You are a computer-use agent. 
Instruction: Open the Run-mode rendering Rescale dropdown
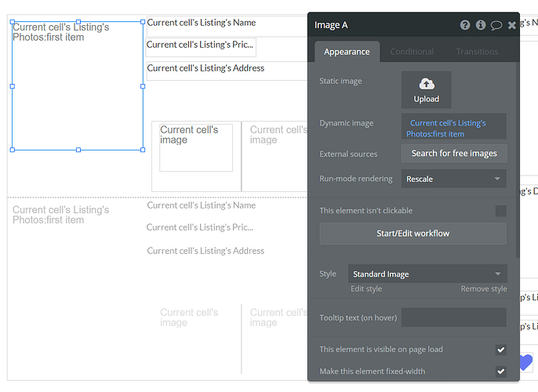click(453, 179)
